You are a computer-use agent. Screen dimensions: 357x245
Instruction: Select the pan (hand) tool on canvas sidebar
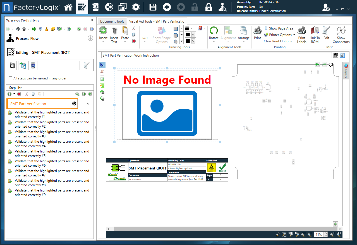coord(102,72)
